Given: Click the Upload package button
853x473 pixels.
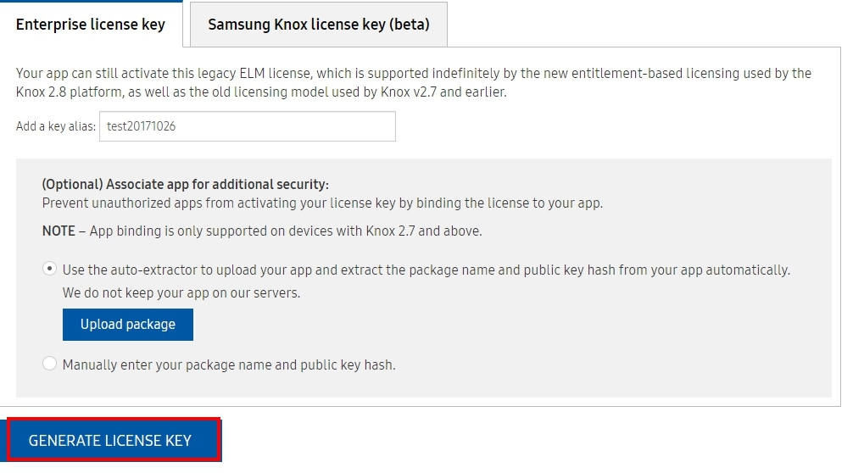Looking at the screenshot, I should point(128,325).
